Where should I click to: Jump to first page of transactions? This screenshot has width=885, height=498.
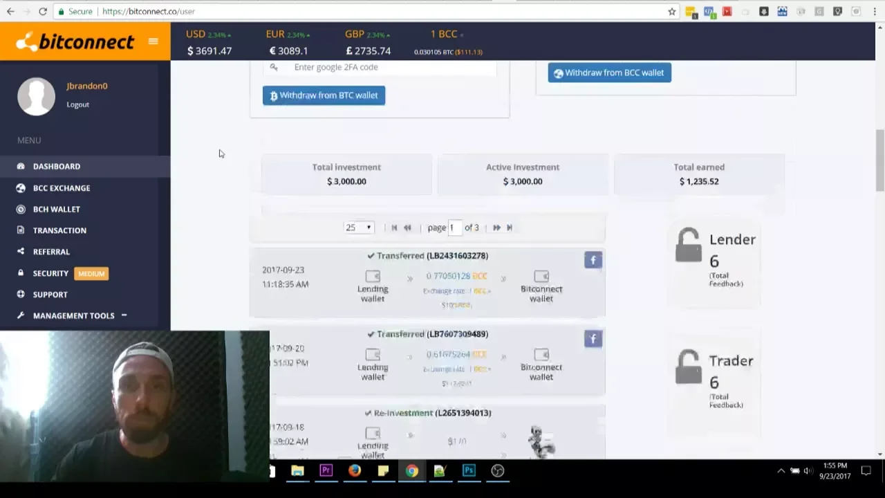tap(394, 228)
